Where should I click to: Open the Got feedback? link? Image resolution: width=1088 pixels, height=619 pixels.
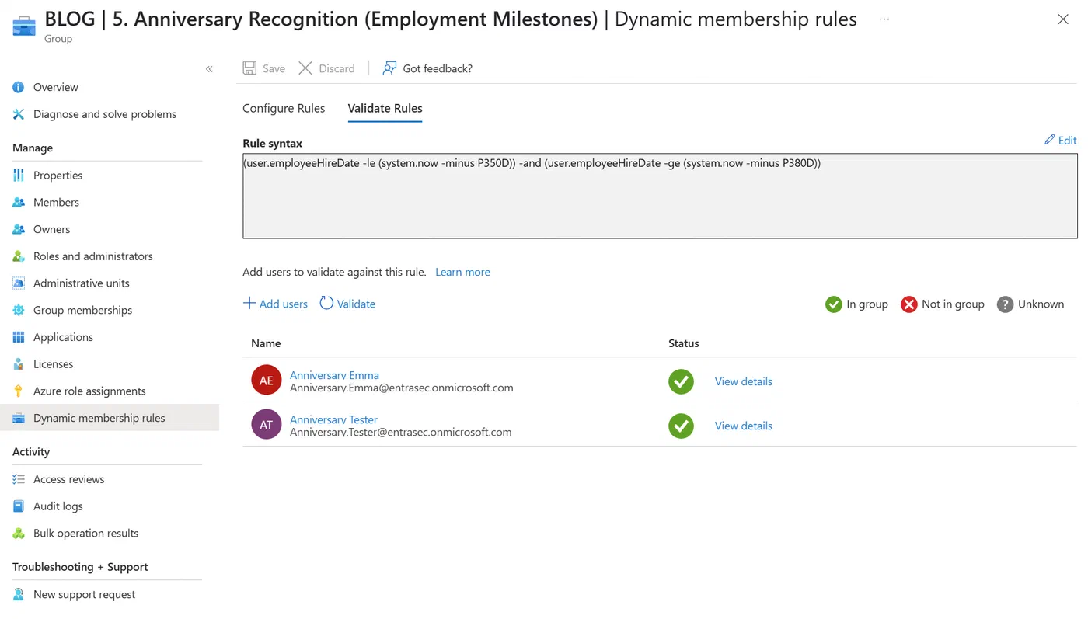click(427, 68)
